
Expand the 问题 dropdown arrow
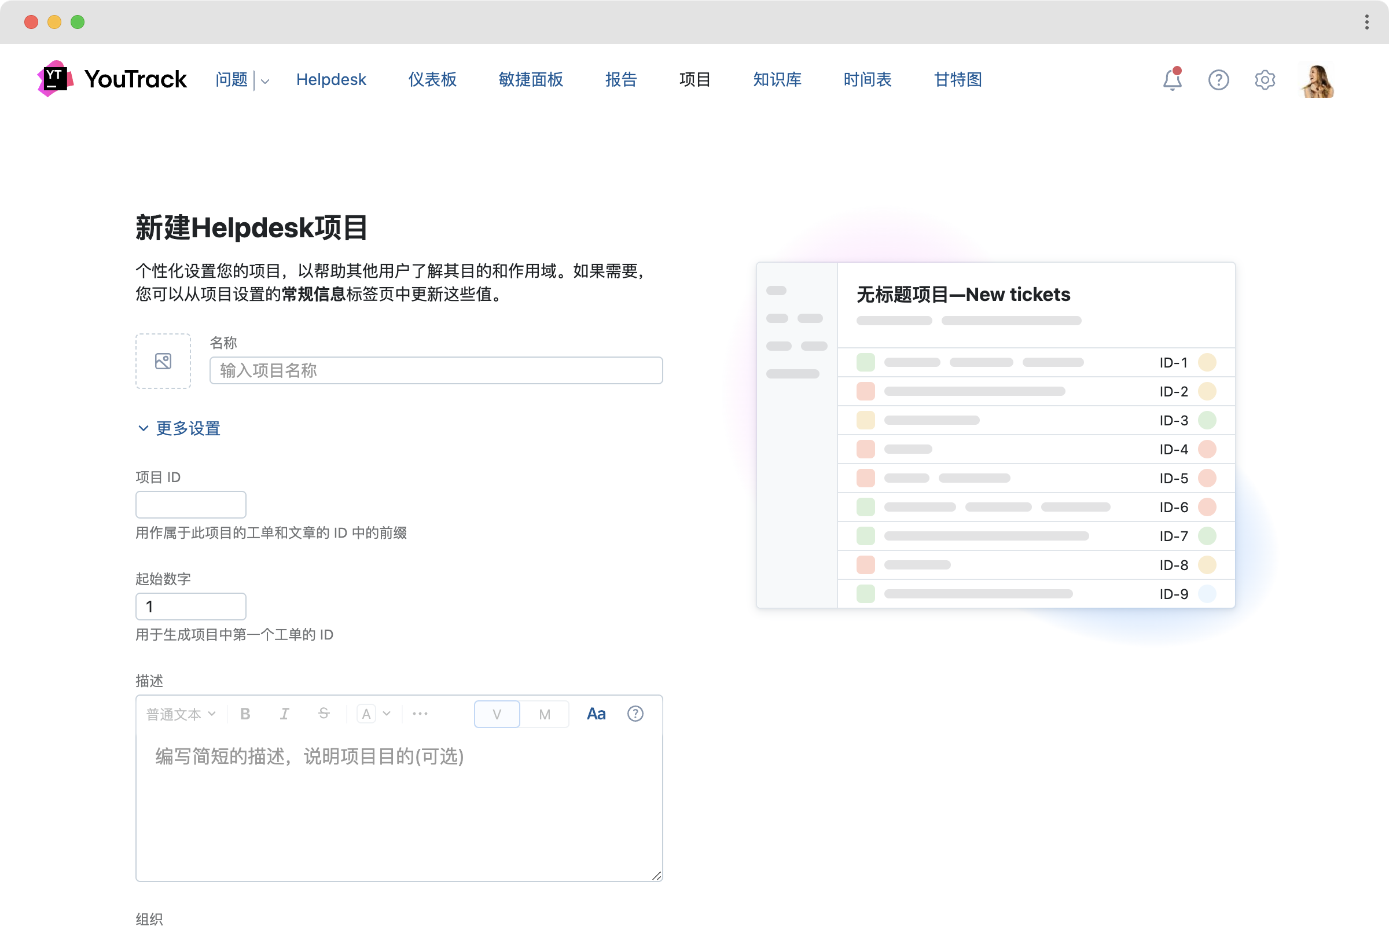tap(265, 81)
